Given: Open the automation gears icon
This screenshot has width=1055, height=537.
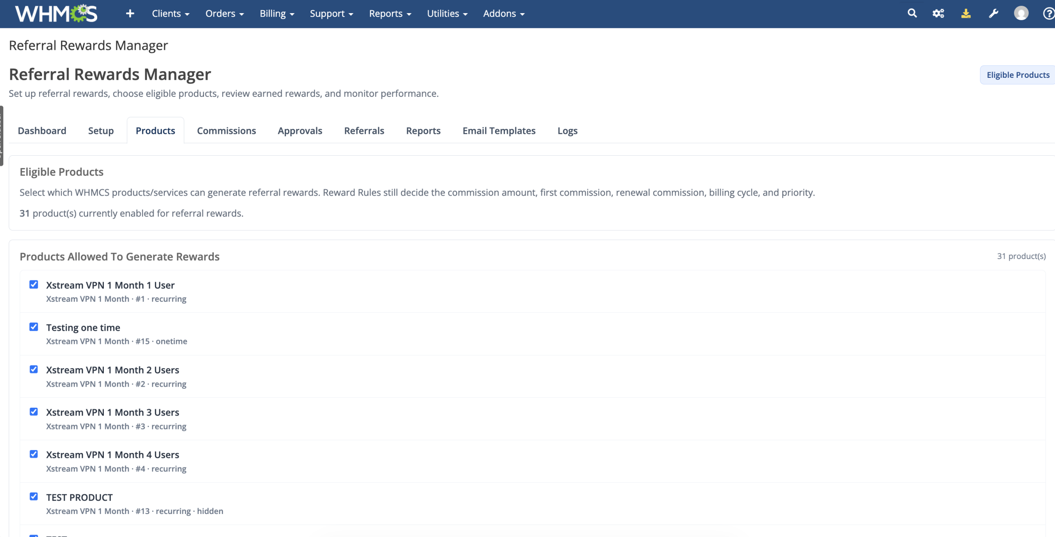Looking at the screenshot, I should 938,14.
